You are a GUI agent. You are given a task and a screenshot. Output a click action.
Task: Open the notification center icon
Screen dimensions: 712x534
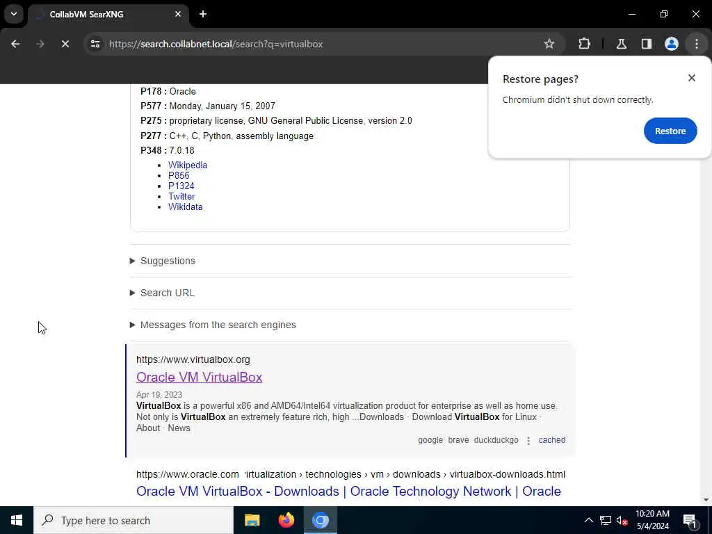point(689,520)
